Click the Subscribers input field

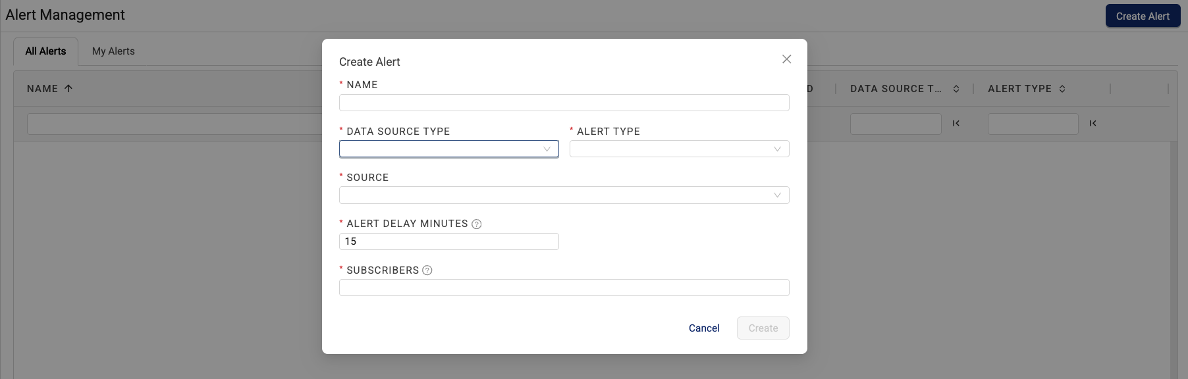click(564, 288)
